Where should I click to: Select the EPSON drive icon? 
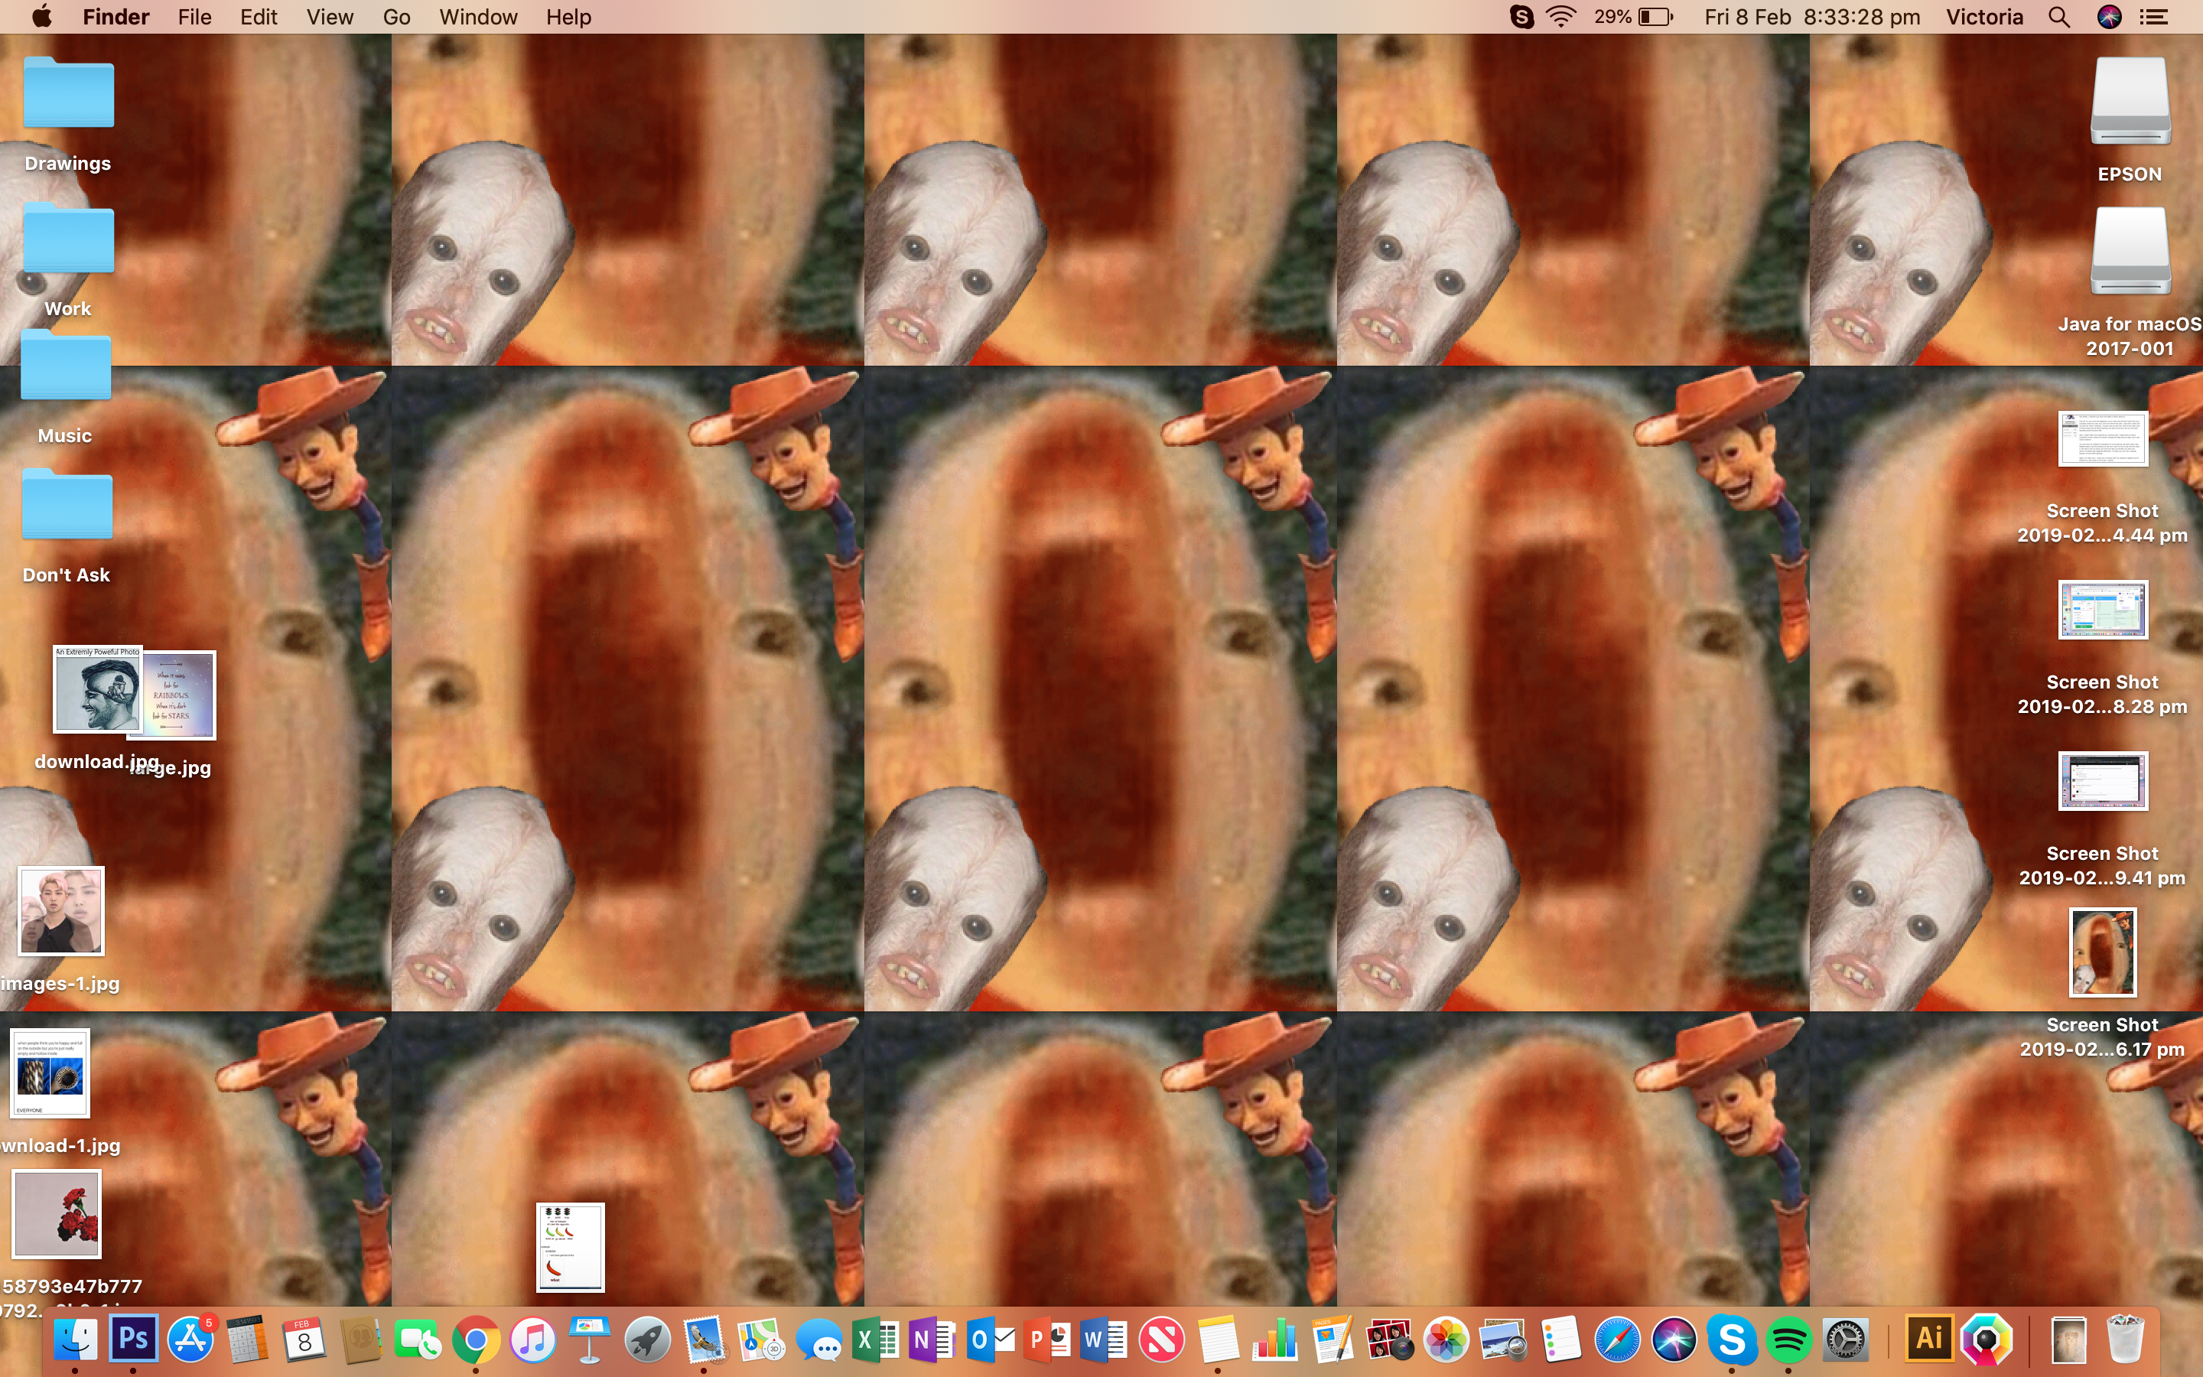click(2130, 100)
